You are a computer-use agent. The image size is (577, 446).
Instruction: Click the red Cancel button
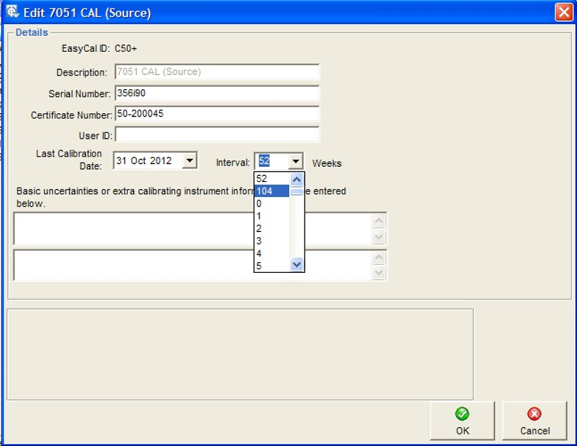point(534,420)
